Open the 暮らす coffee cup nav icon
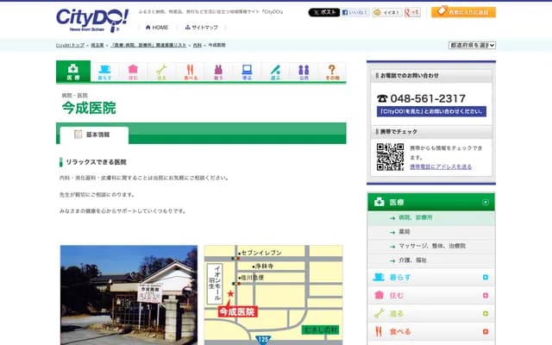 coord(104,72)
